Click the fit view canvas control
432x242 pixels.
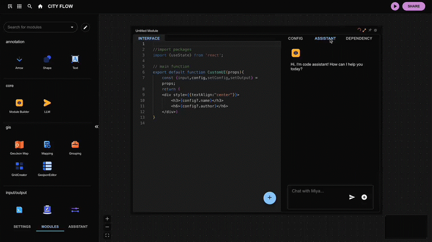click(107, 235)
